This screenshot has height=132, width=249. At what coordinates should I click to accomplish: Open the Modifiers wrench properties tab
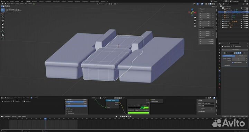pyautogui.click(x=220, y=70)
